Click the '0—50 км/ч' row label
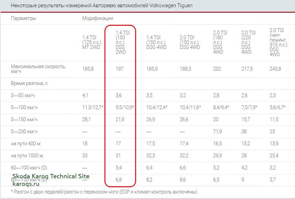The height and width of the screenshot is (199, 295). coord(23,95)
